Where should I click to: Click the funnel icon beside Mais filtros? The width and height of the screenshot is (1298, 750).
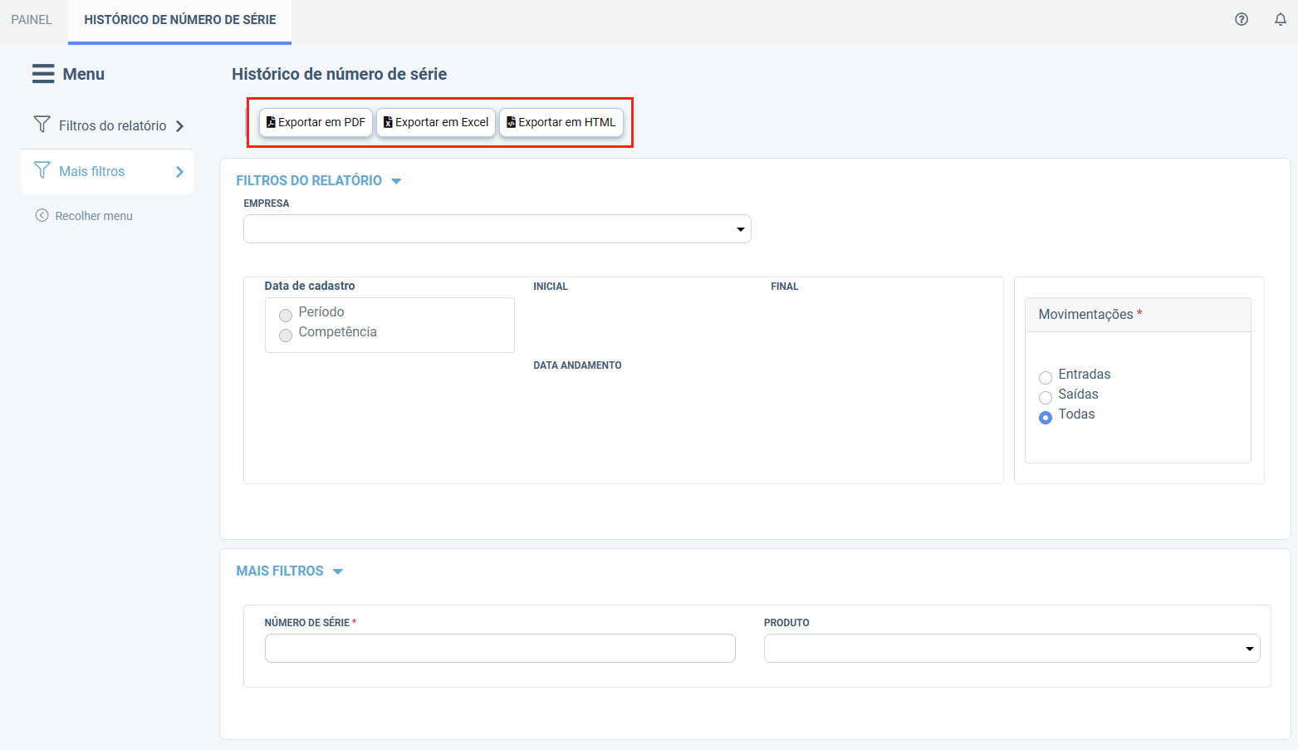pos(42,170)
